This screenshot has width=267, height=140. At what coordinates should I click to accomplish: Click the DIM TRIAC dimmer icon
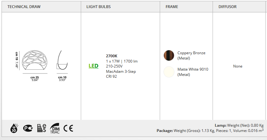click(x=55, y=128)
